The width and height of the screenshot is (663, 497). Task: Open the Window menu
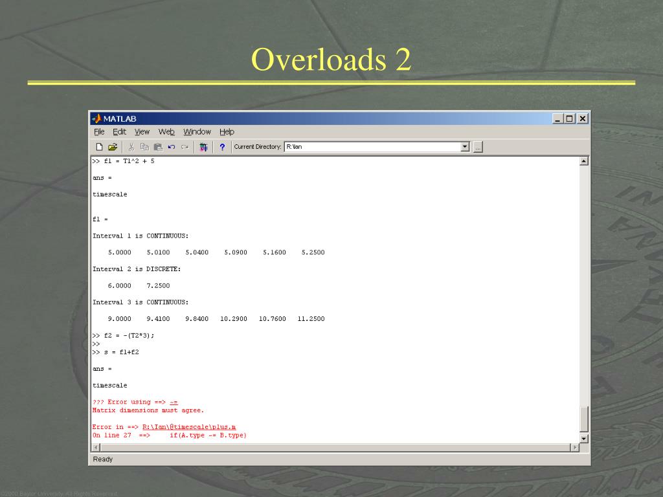(x=197, y=132)
